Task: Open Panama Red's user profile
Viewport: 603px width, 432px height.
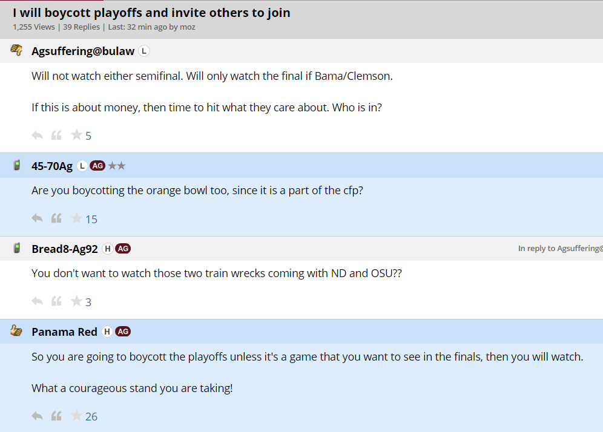Action: (64, 332)
